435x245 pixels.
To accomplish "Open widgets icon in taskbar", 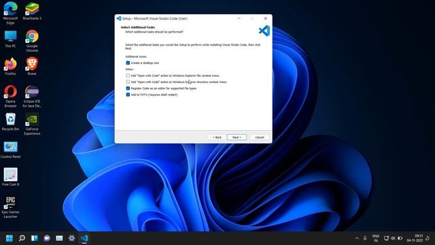I will 59,238.
